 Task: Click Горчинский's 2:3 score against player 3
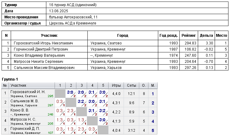pos(81,129)
